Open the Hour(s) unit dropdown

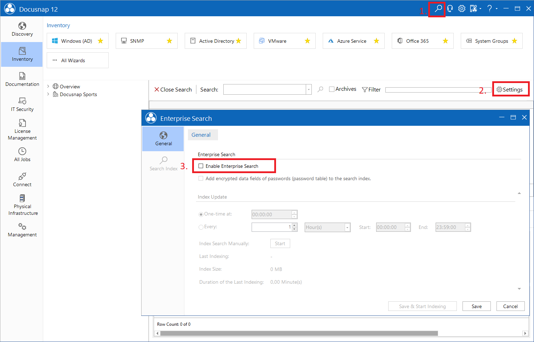coord(347,228)
